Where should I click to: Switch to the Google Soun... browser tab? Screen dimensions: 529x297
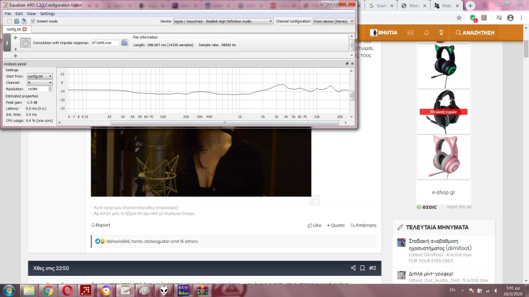381,6
